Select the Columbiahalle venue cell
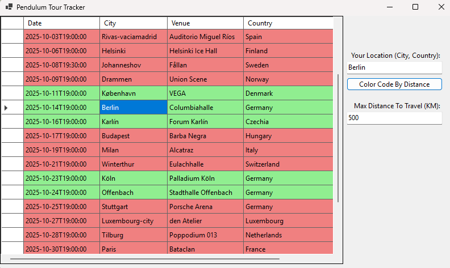The image size is (450, 268). [x=205, y=108]
